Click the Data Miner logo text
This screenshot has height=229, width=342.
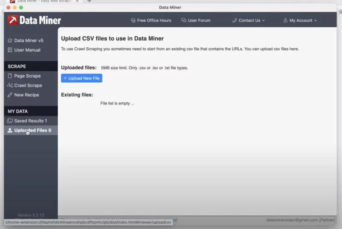click(x=40, y=20)
